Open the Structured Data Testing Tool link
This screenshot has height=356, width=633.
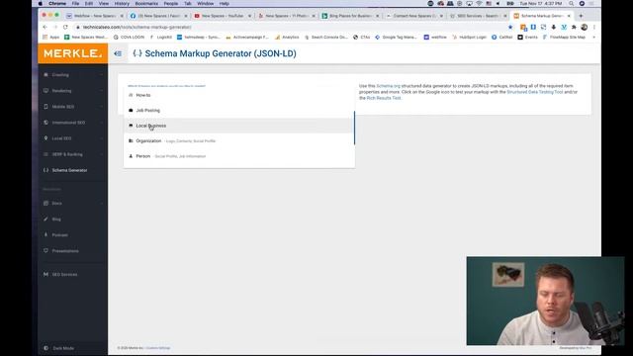click(534, 92)
